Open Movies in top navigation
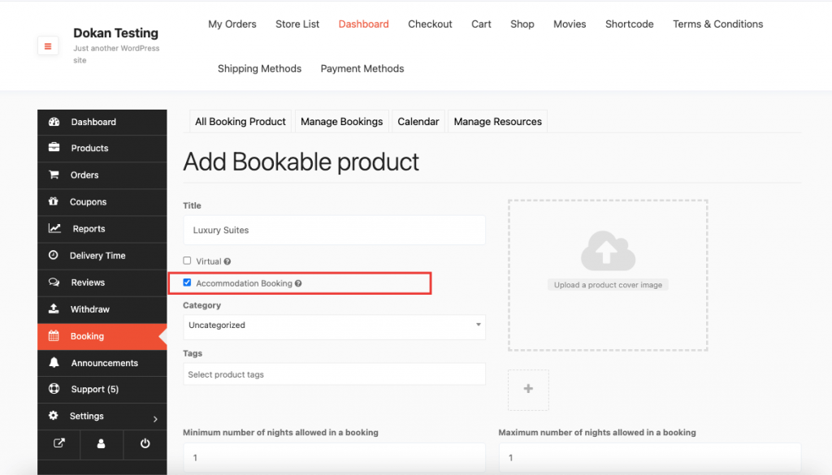Viewport: 832px width, 475px height. [x=570, y=24]
